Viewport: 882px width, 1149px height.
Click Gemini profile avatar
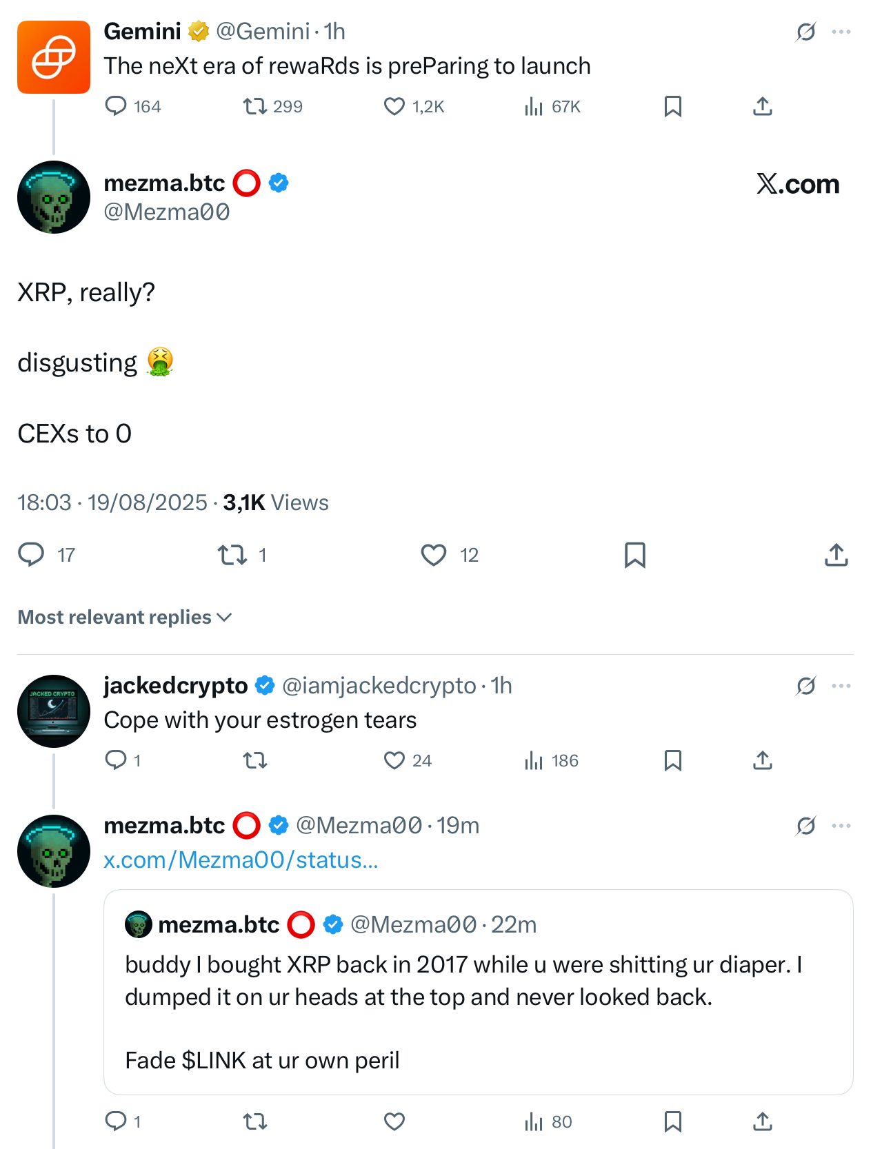pyautogui.click(x=54, y=57)
